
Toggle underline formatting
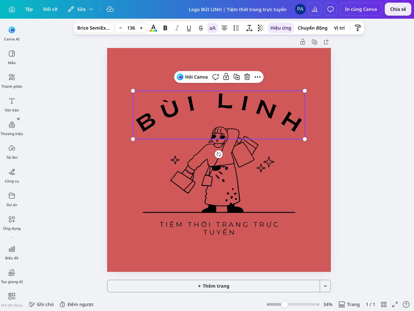(x=189, y=28)
